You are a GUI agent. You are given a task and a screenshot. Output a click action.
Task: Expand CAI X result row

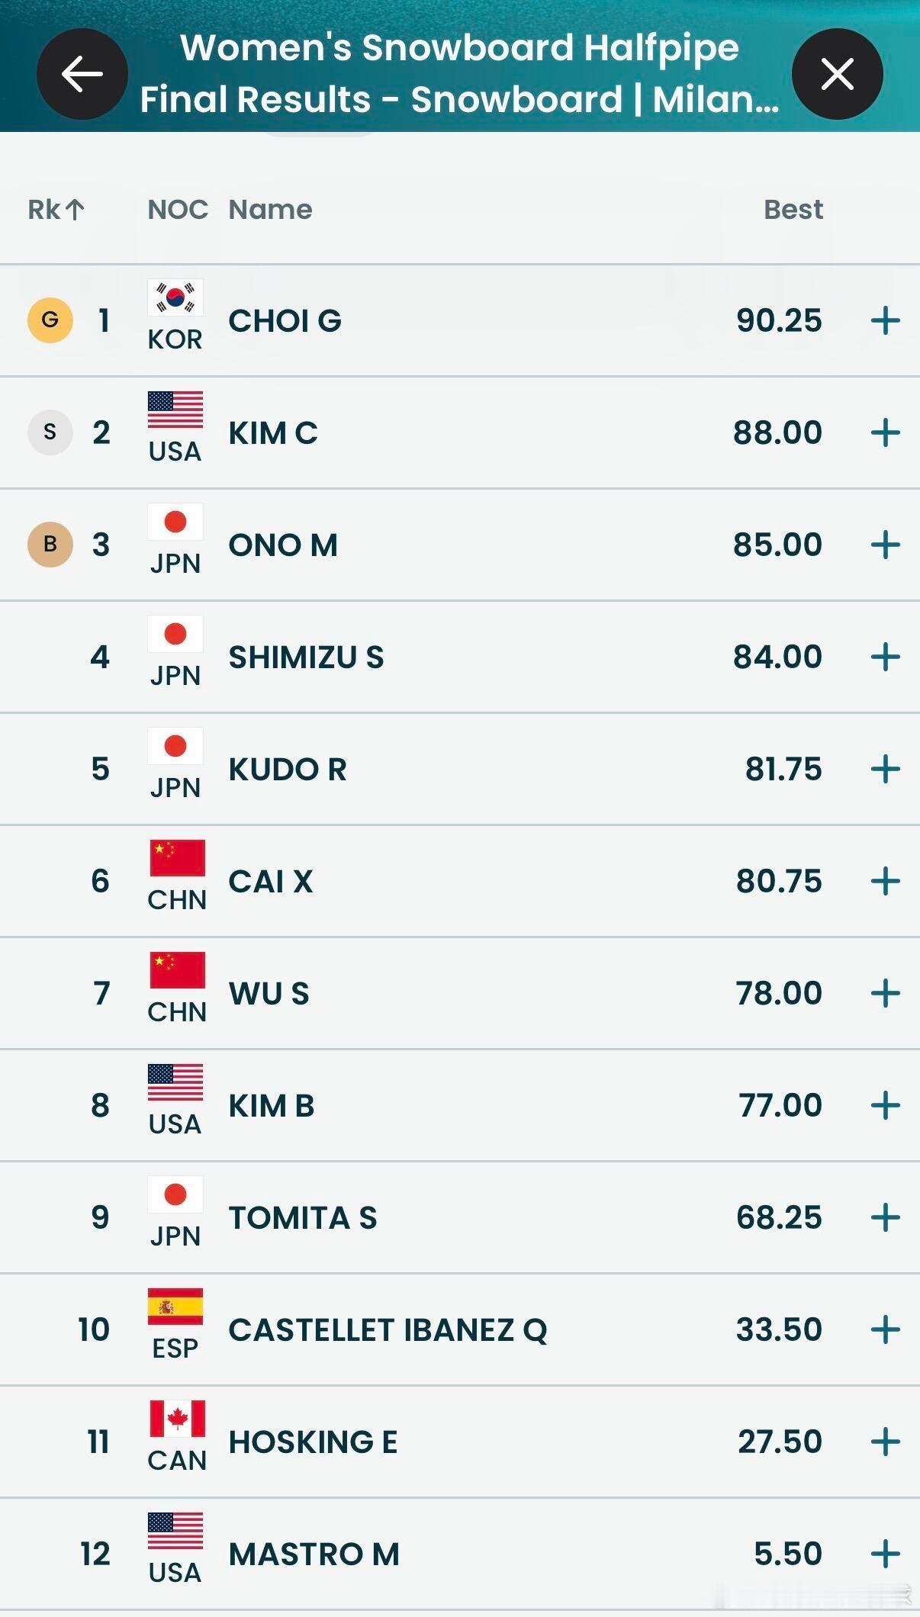[885, 881]
